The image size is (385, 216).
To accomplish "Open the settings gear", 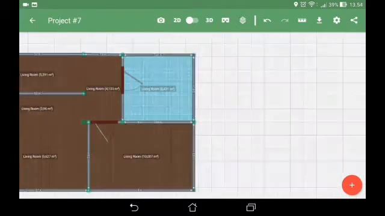I will (x=337, y=20).
